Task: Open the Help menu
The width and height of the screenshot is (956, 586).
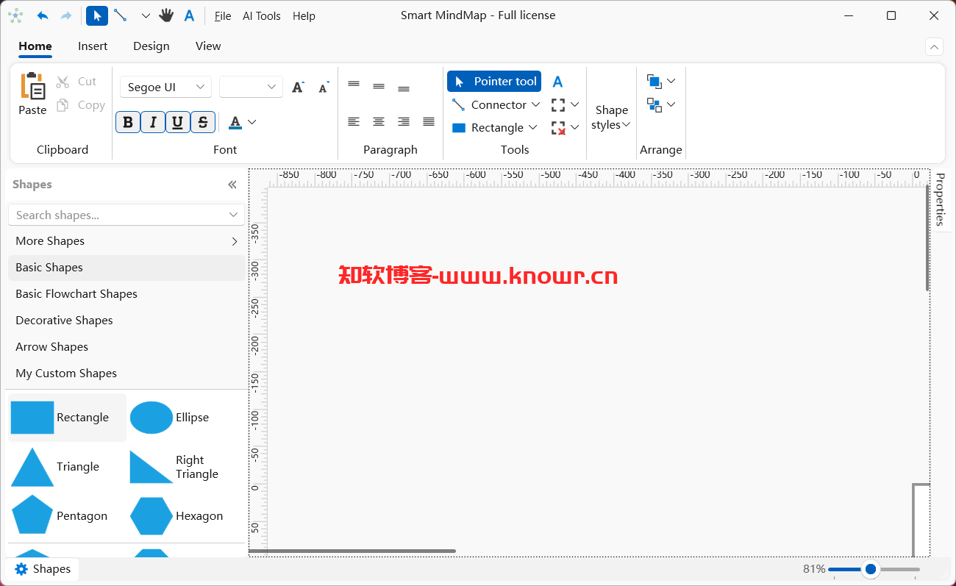Action: pyautogui.click(x=304, y=16)
